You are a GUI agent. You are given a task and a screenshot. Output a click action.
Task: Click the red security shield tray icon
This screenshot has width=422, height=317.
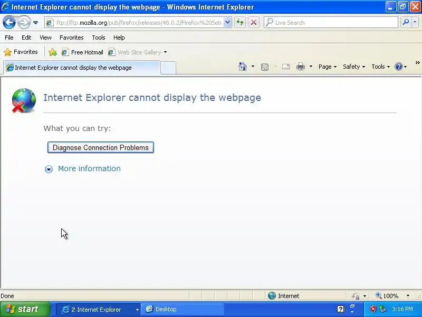coord(373,309)
